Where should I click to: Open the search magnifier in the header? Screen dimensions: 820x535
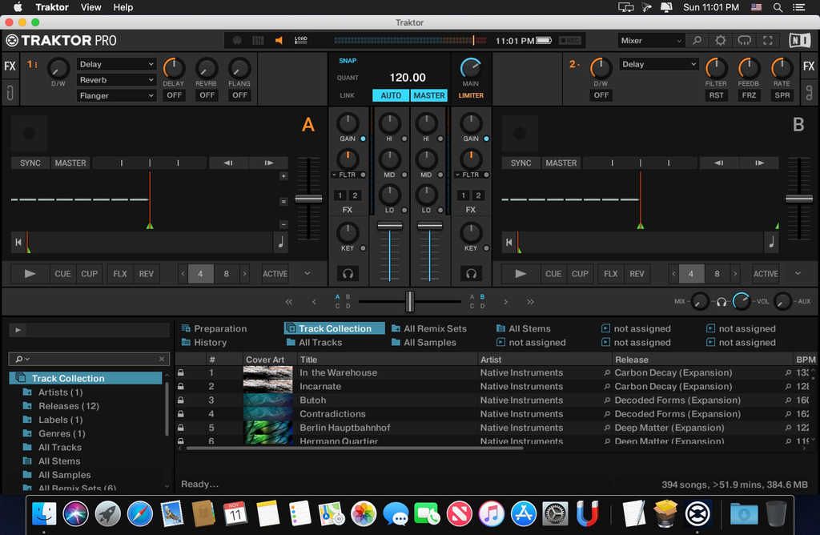[x=697, y=39]
